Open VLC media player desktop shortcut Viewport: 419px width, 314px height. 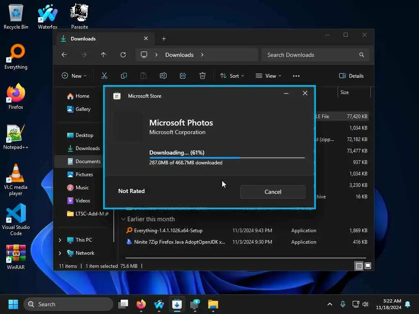click(x=16, y=180)
